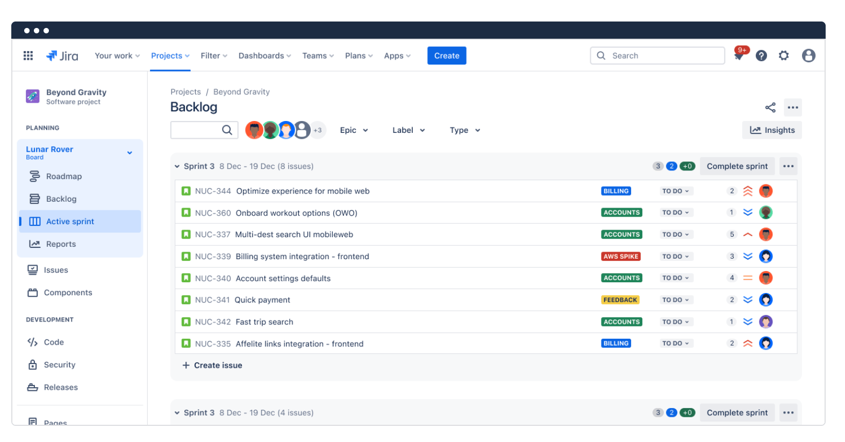Change the TO DO status of NUC-339
This screenshot has width=845, height=442.
pyautogui.click(x=675, y=256)
